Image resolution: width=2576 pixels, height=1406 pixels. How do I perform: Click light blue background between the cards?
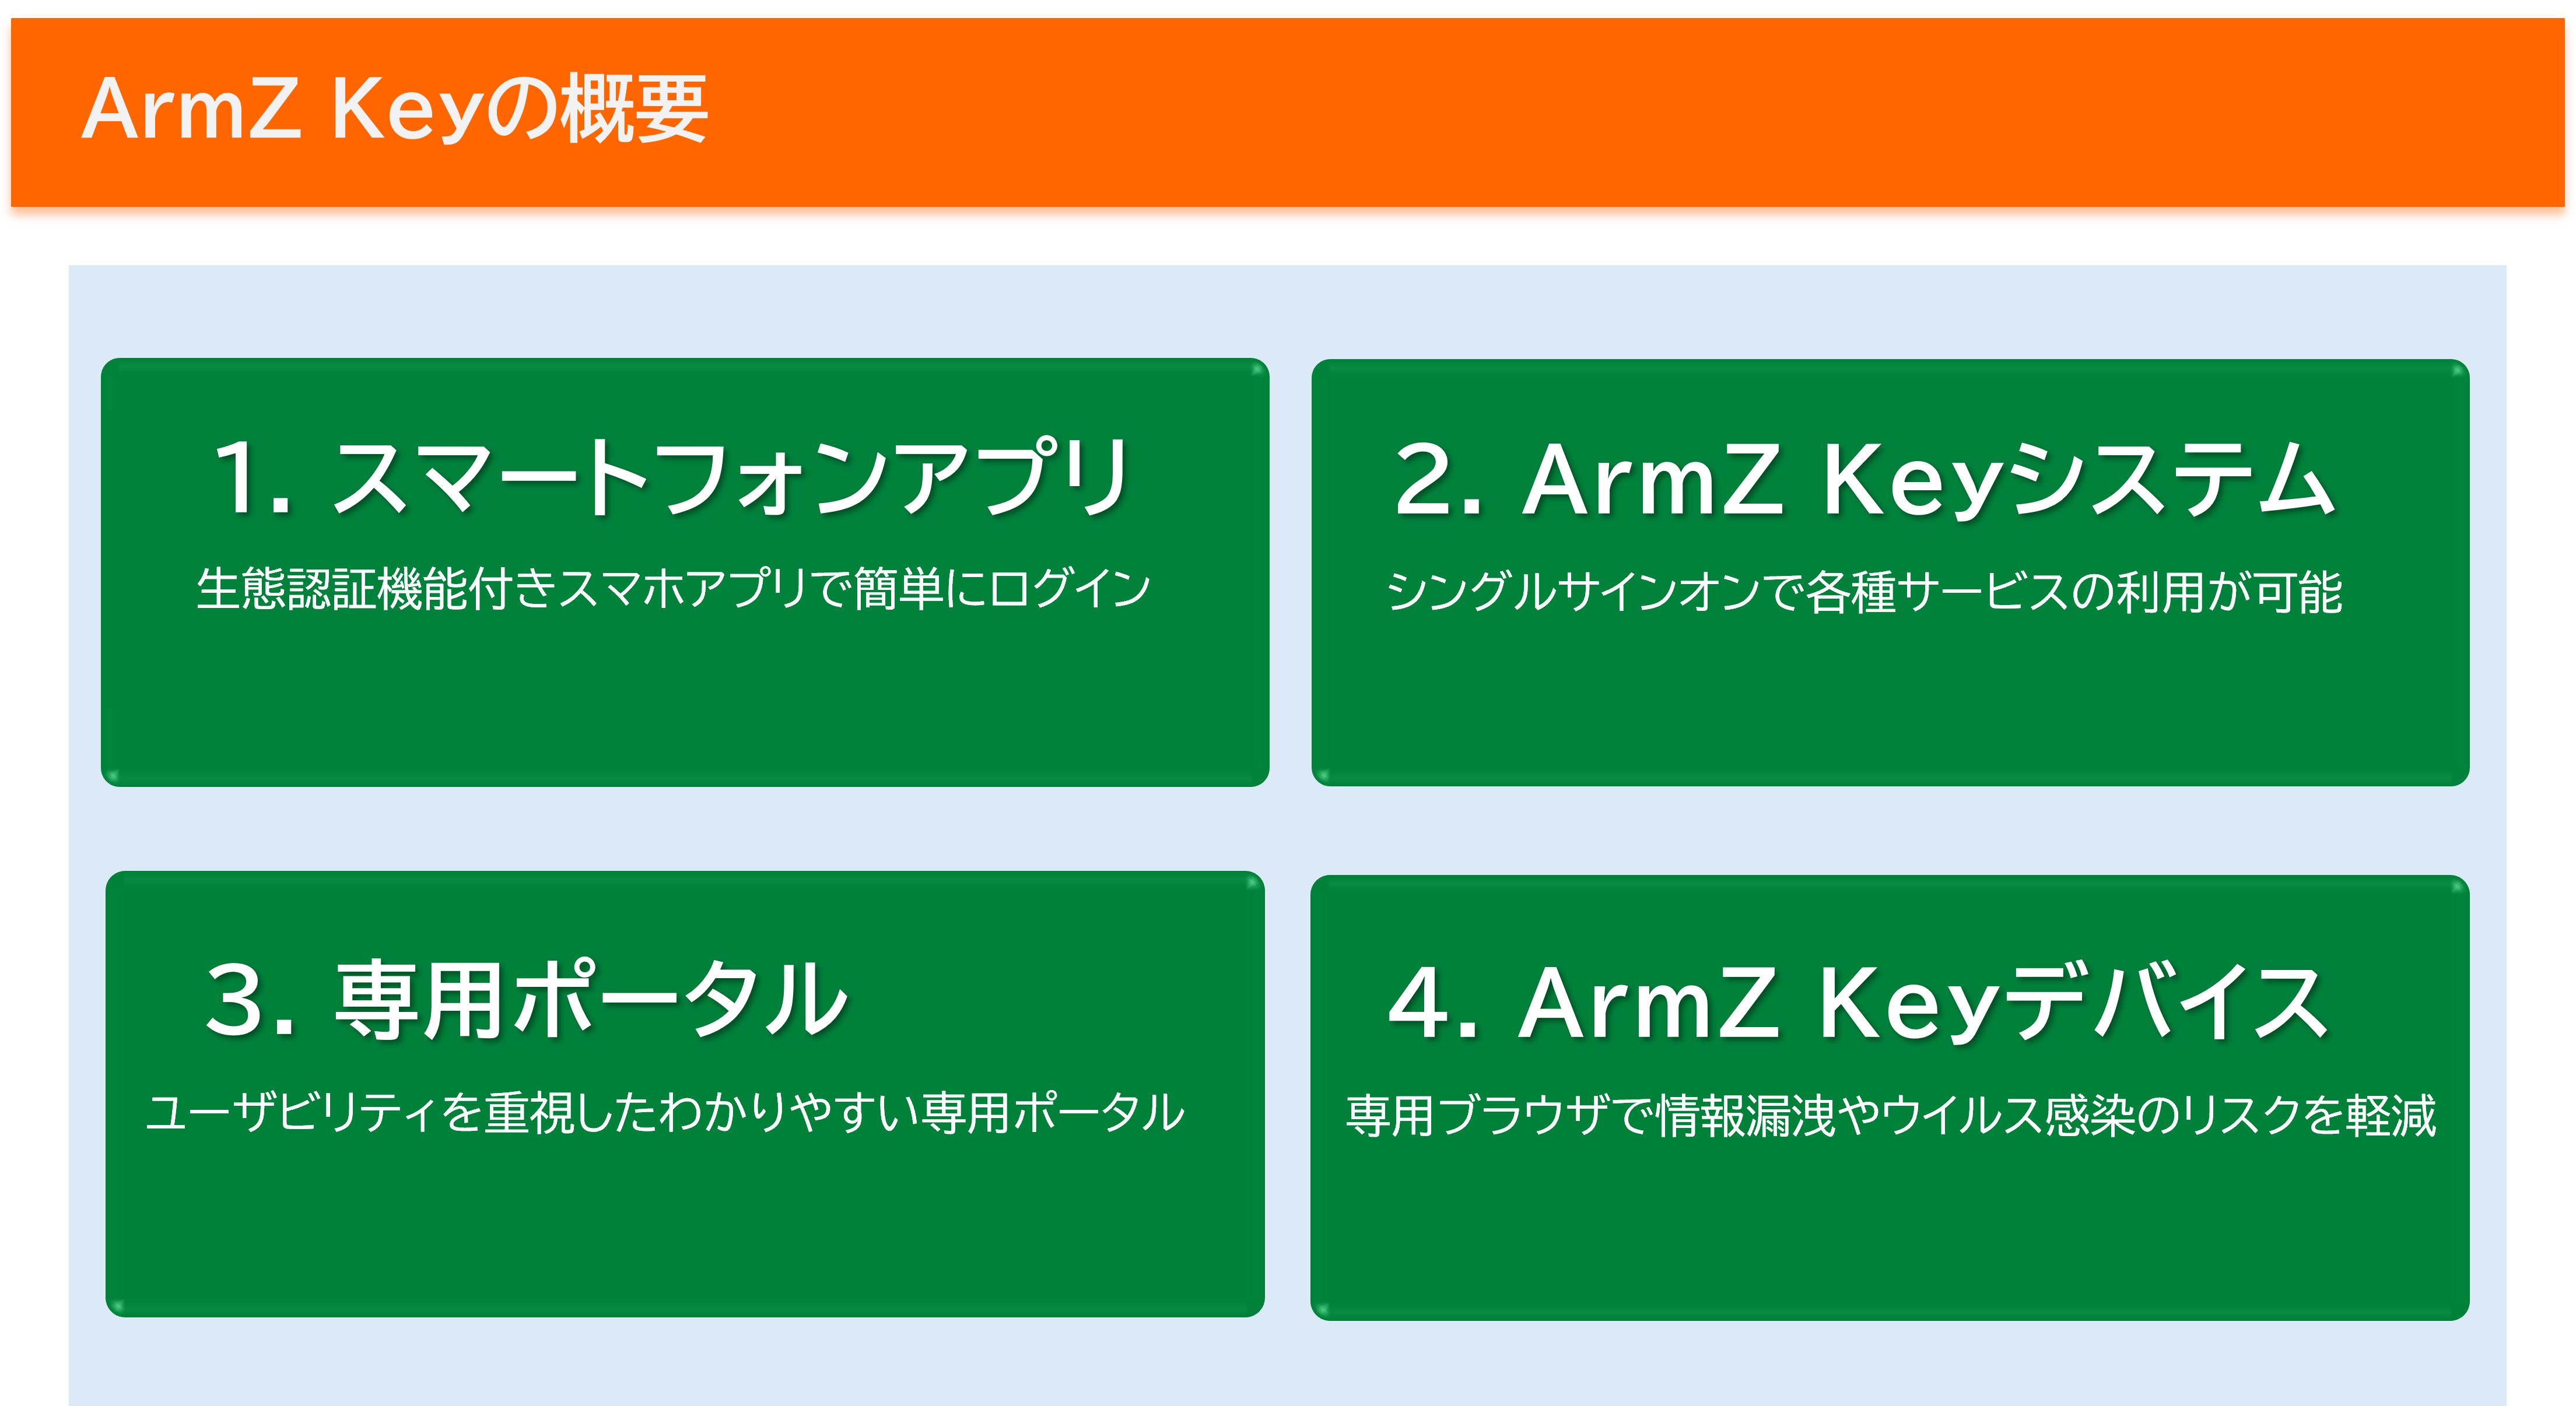[1289, 829]
